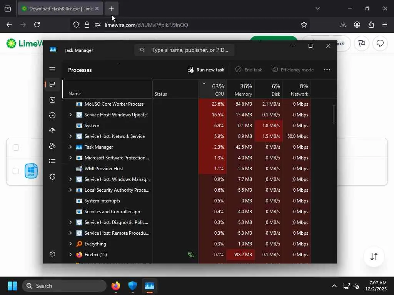The width and height of the screenshot is (394, 295).
Task: Expand the Everything process group
Action: coord(70,244)
